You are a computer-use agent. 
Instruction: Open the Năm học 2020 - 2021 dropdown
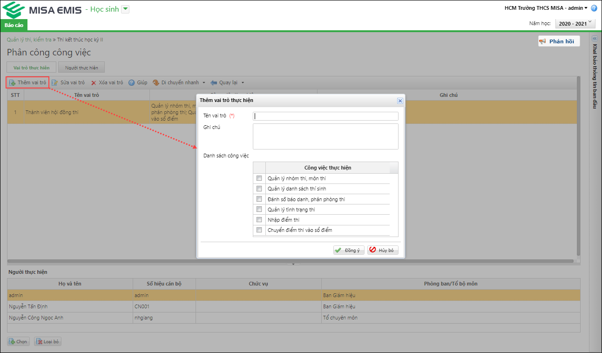575,23
